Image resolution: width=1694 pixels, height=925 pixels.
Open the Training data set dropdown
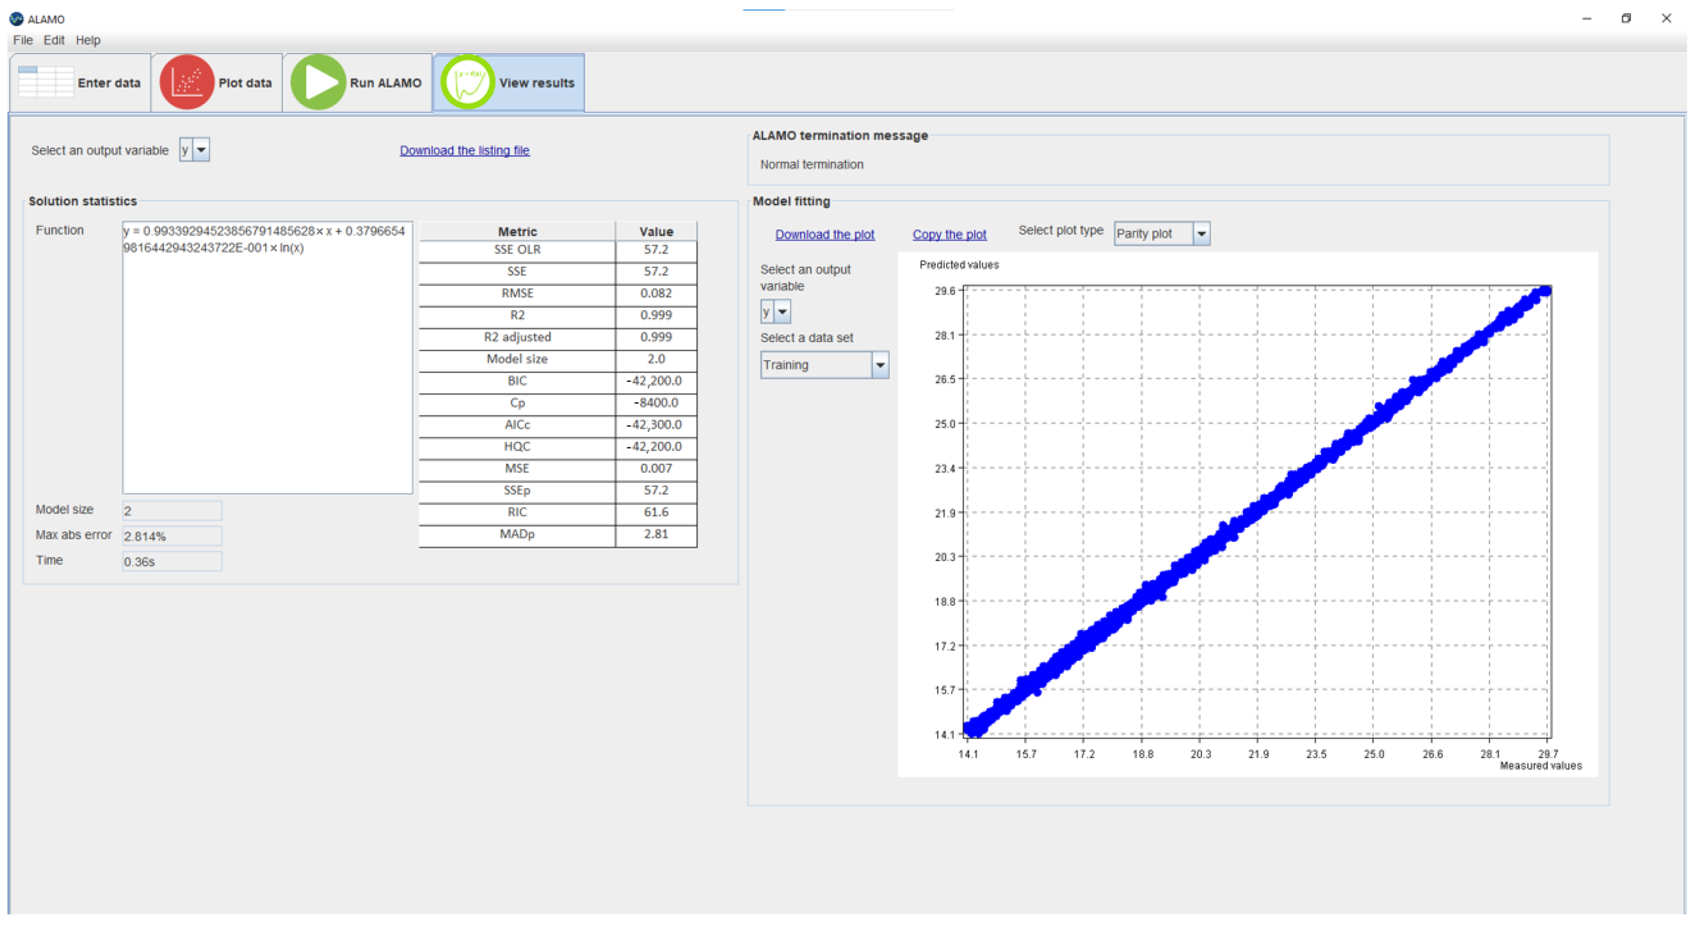pyautogui.click(x=880, y=364)
